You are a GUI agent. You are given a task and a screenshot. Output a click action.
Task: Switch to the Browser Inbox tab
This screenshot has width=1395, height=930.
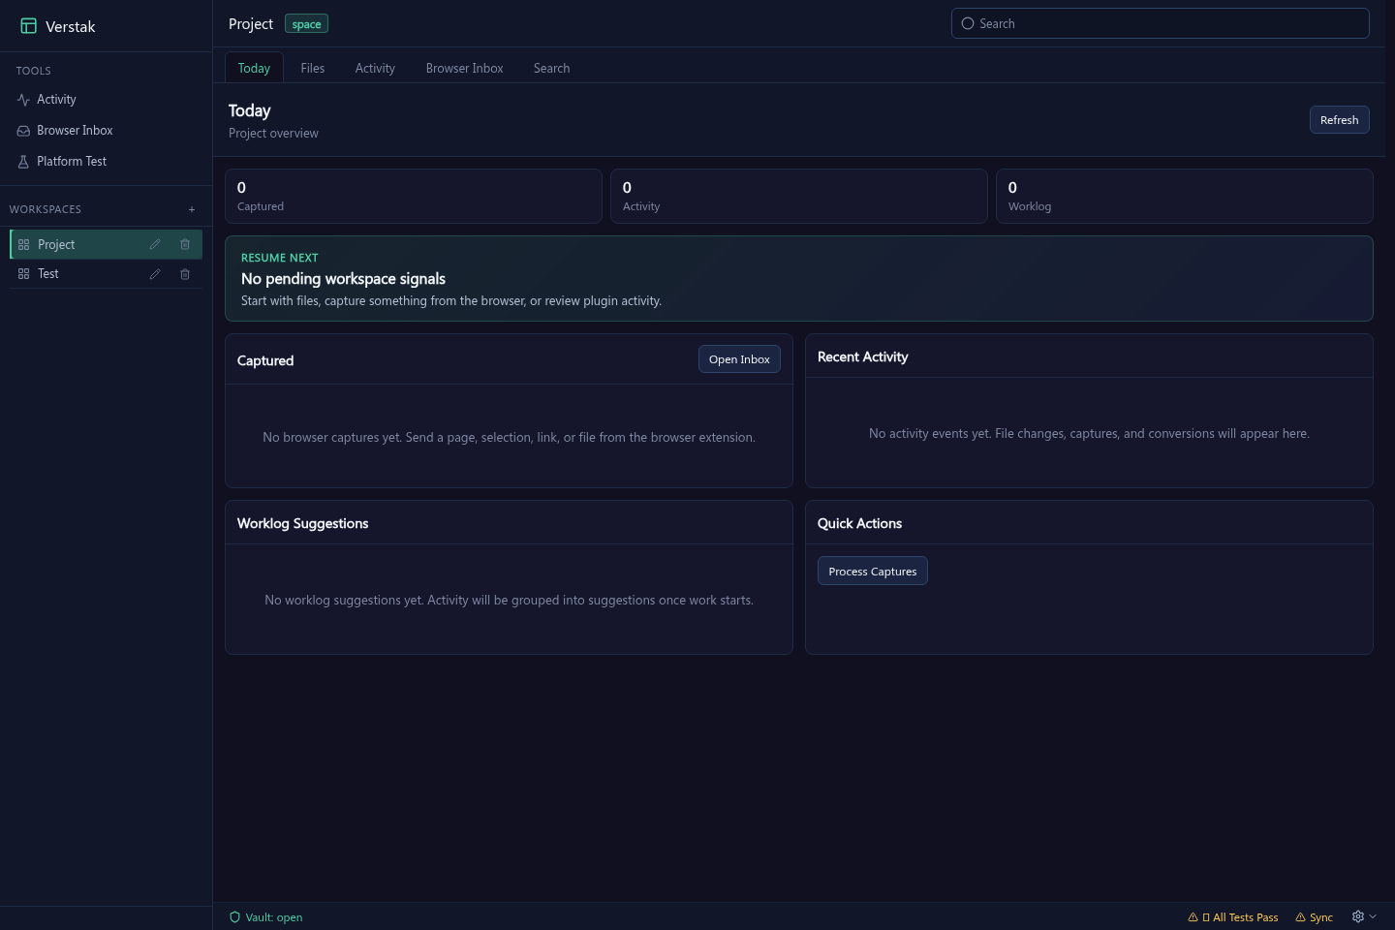click(x=465, y=68)
